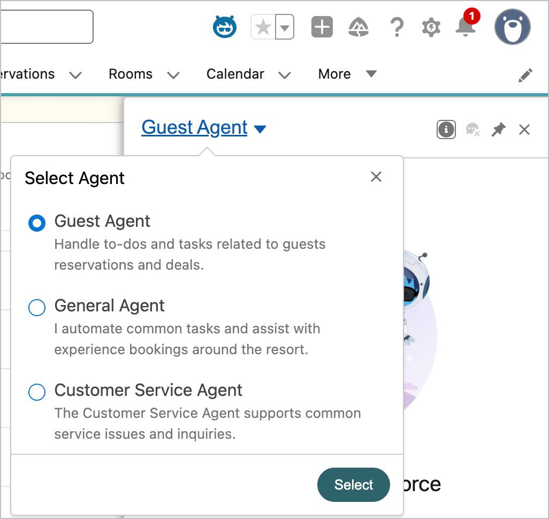The image size is (549, 519).
Task: Click the "Customer Service Agent" label text
Action: pyautogui.click(x=148, y=390)
